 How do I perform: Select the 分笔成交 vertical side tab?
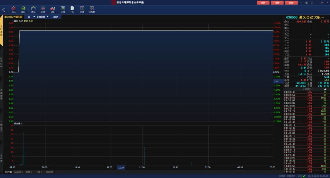1,126
